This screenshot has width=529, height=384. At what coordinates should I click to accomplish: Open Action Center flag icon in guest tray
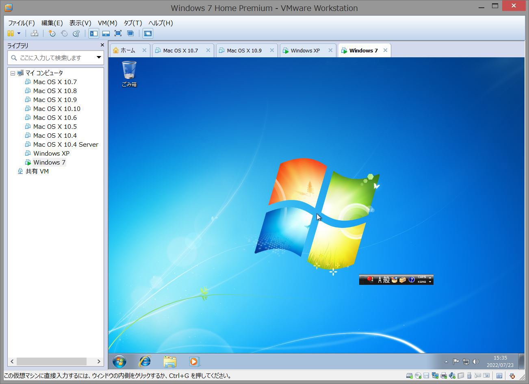coord(456,362)
